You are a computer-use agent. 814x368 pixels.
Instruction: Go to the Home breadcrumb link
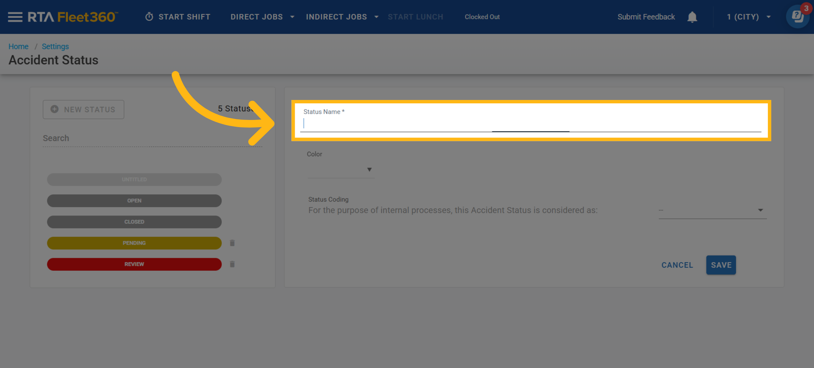(x=18, y=46)
